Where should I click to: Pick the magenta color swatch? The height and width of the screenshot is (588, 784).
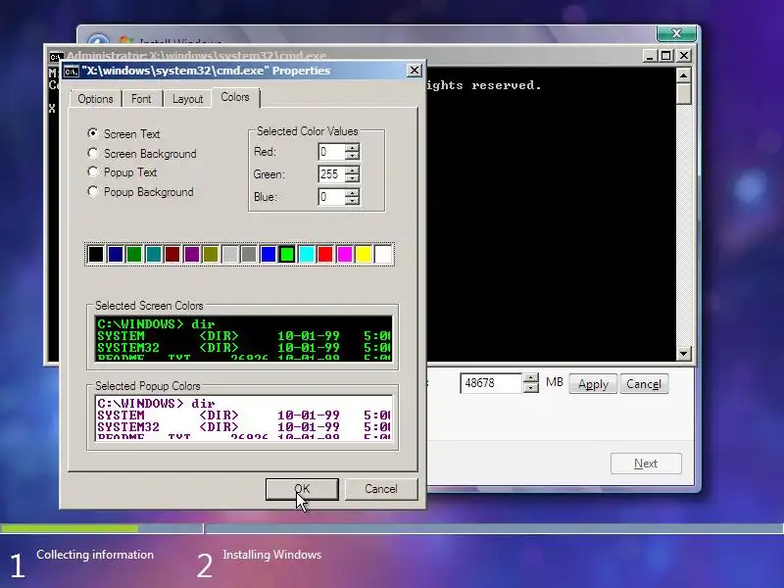(x=345, y=254)
